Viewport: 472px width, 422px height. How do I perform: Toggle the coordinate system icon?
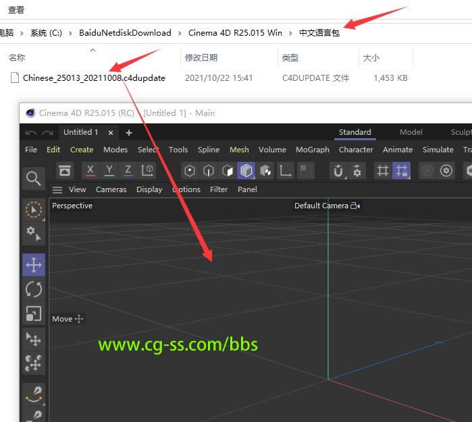(x=147, y=171)
